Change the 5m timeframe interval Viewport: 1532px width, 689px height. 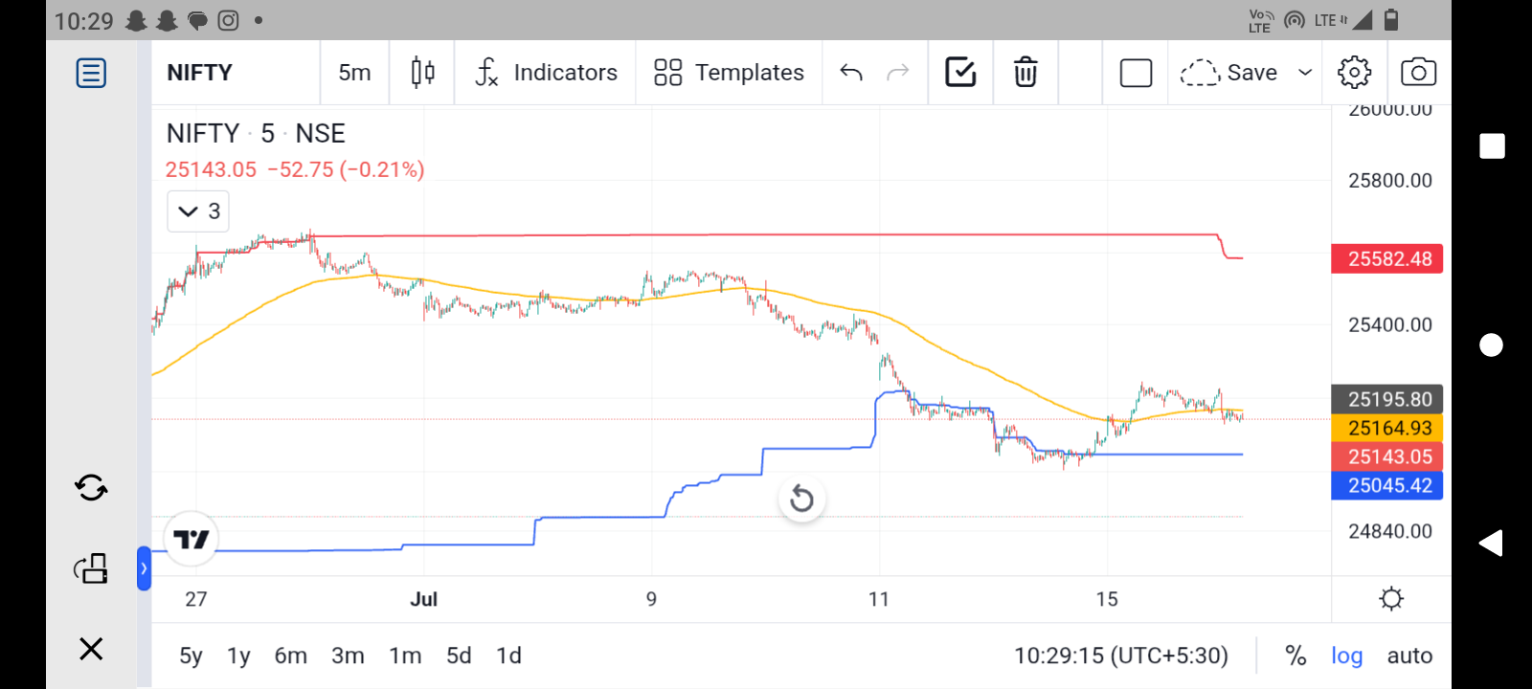point(354,73)
